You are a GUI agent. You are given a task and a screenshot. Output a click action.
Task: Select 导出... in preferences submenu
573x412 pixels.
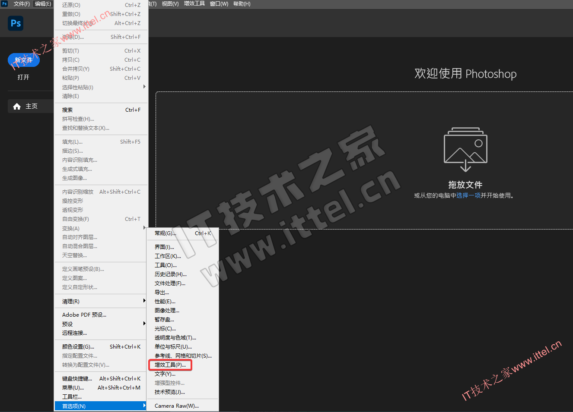point(183,292)
